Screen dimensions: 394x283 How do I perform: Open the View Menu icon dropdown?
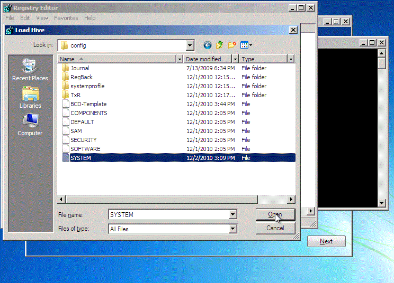[246, 45]
